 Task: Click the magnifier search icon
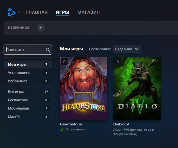tap(48, 50)
